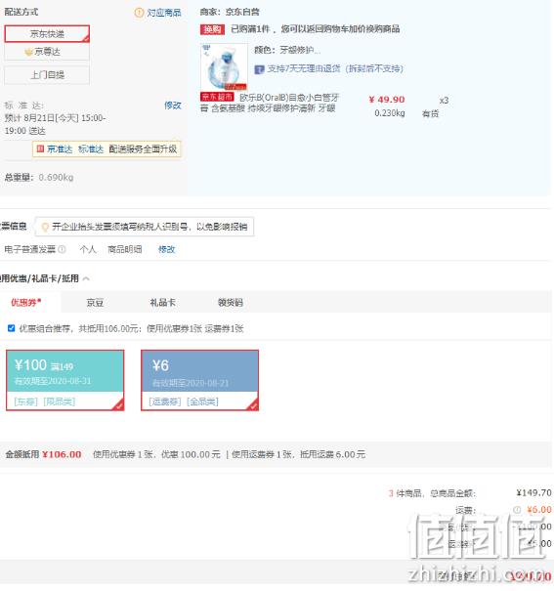This screenshot has width=554, height=591.
Task: Switch to the 京豆 tab
Action: point(95,302)
